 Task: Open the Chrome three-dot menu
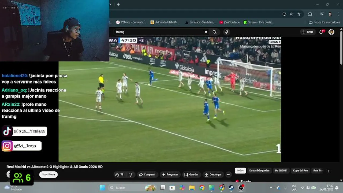click(338, 14)
